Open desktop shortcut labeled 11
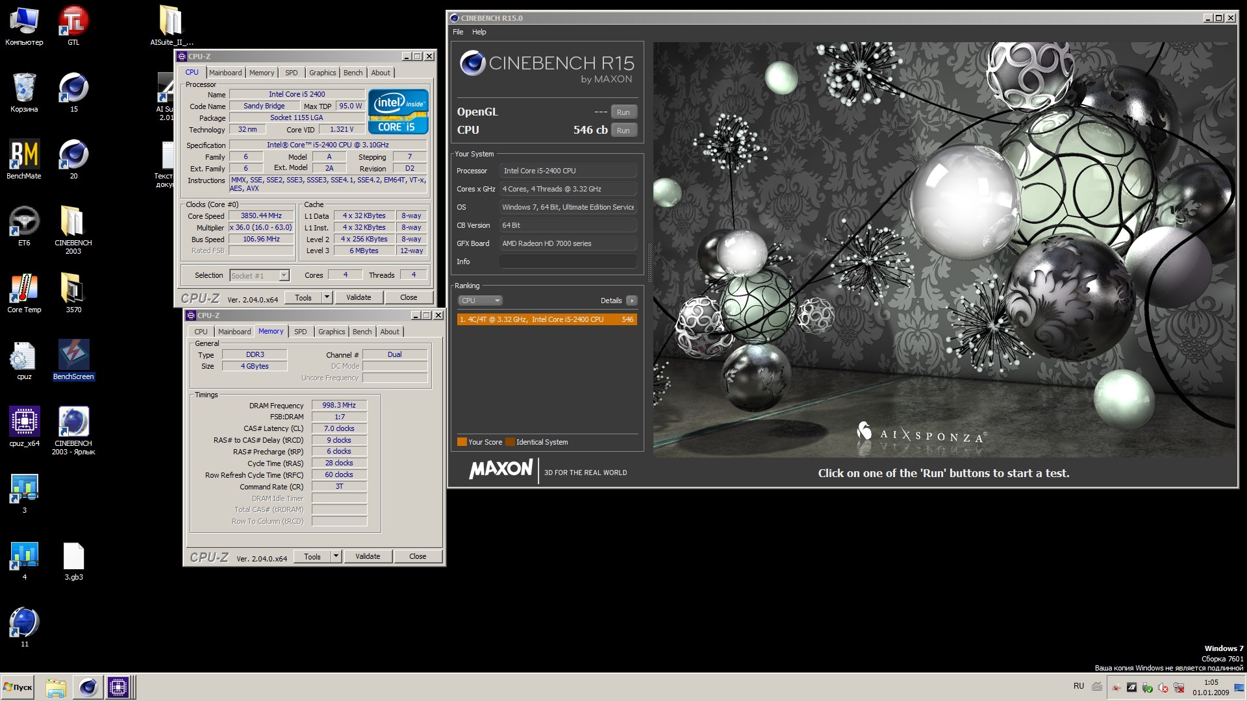This screenshot has width=1247, height=701. pos(24,628)
